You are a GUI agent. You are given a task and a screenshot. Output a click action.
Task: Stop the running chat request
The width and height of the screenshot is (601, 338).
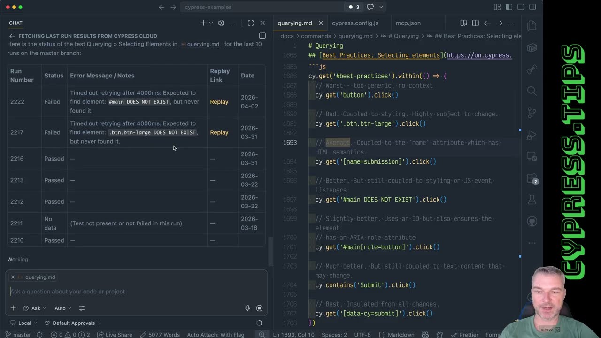259,308
